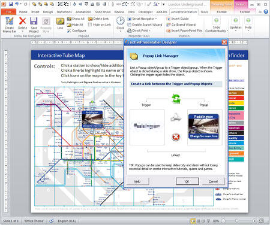Image resolution: width=270 pixels, height=225 pixels.
Task: Click the green swap arrows in dialog
Action: pos(176,99)
